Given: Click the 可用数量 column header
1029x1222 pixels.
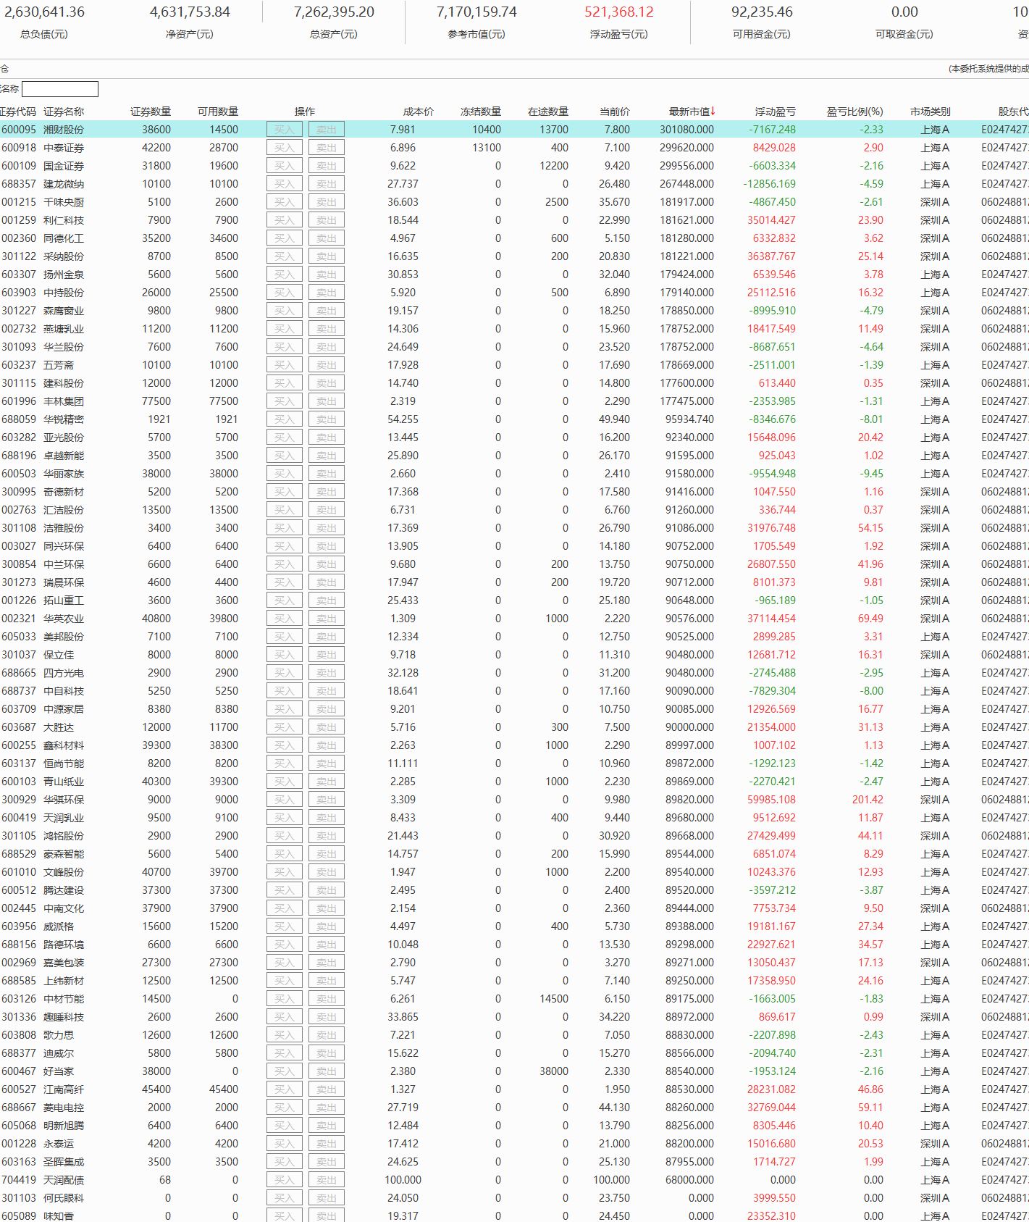Looking at the screenshot, I should click(x=218, y=112).
